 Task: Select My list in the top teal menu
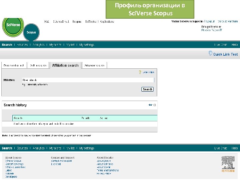coord(70,45)
